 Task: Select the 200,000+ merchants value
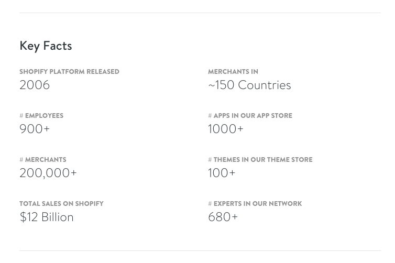point(48,173)
